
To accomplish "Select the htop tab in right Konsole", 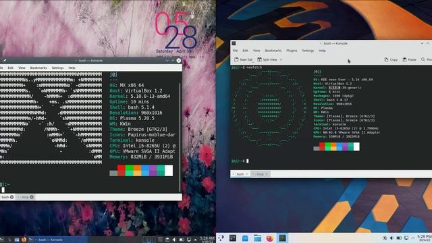I will 261,174.
